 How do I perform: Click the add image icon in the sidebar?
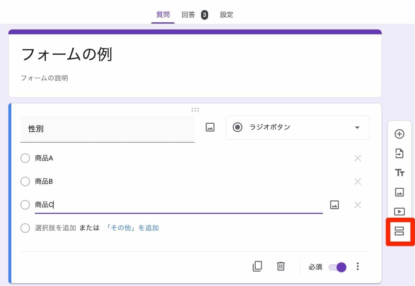399,192
